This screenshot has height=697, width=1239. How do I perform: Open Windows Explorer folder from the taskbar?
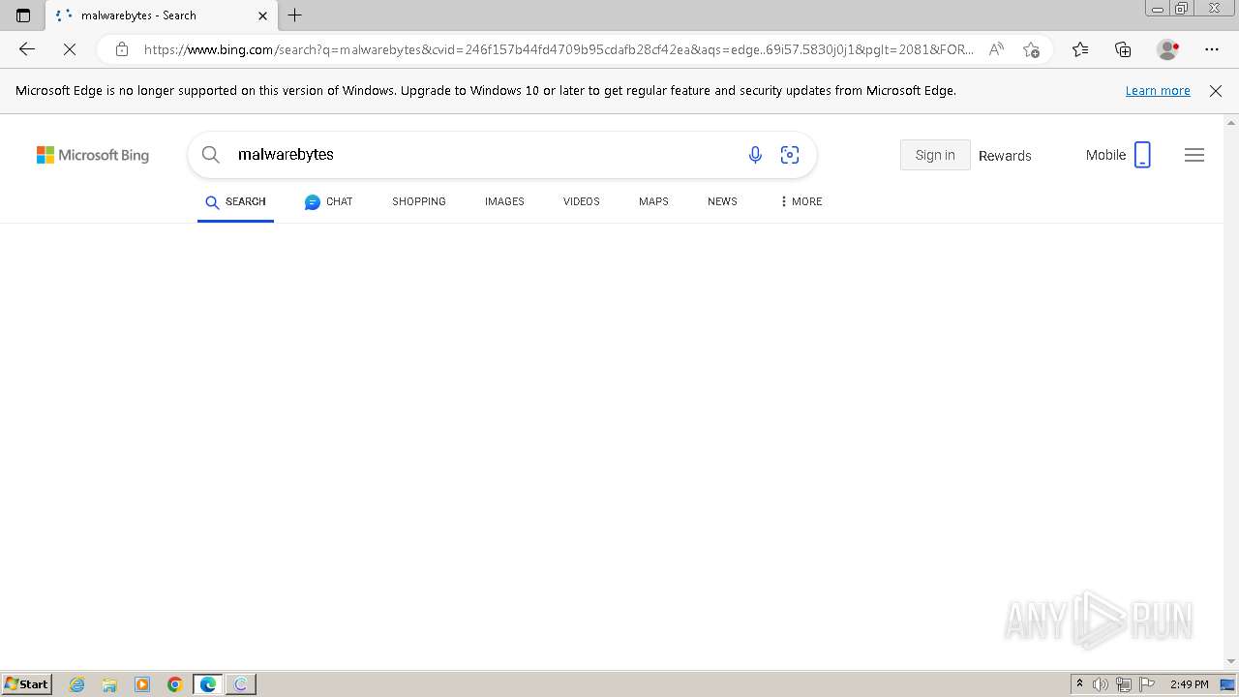[109, 684]
